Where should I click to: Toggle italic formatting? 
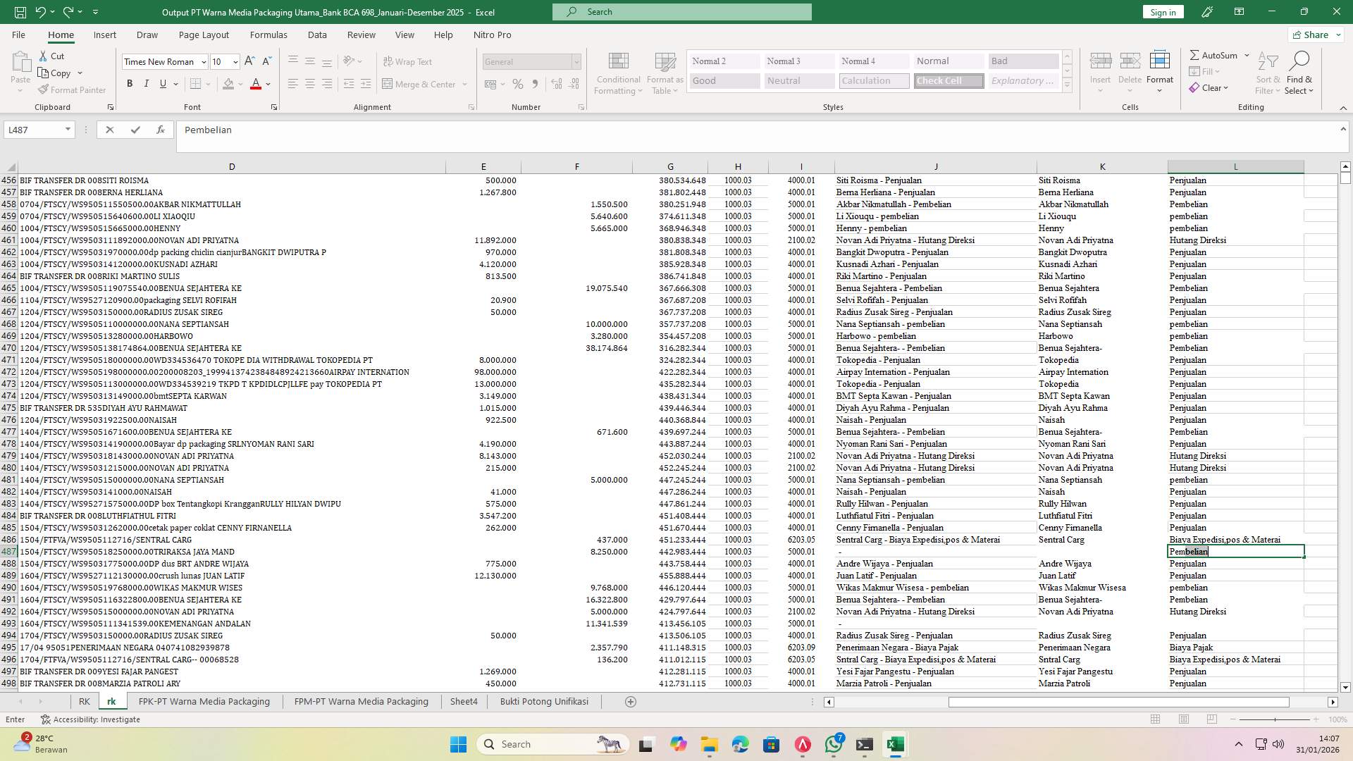point(147,83)
